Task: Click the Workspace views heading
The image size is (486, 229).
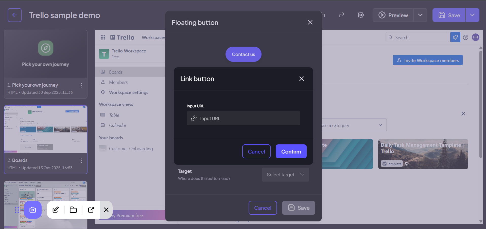Action: click(x=116, y=104)
